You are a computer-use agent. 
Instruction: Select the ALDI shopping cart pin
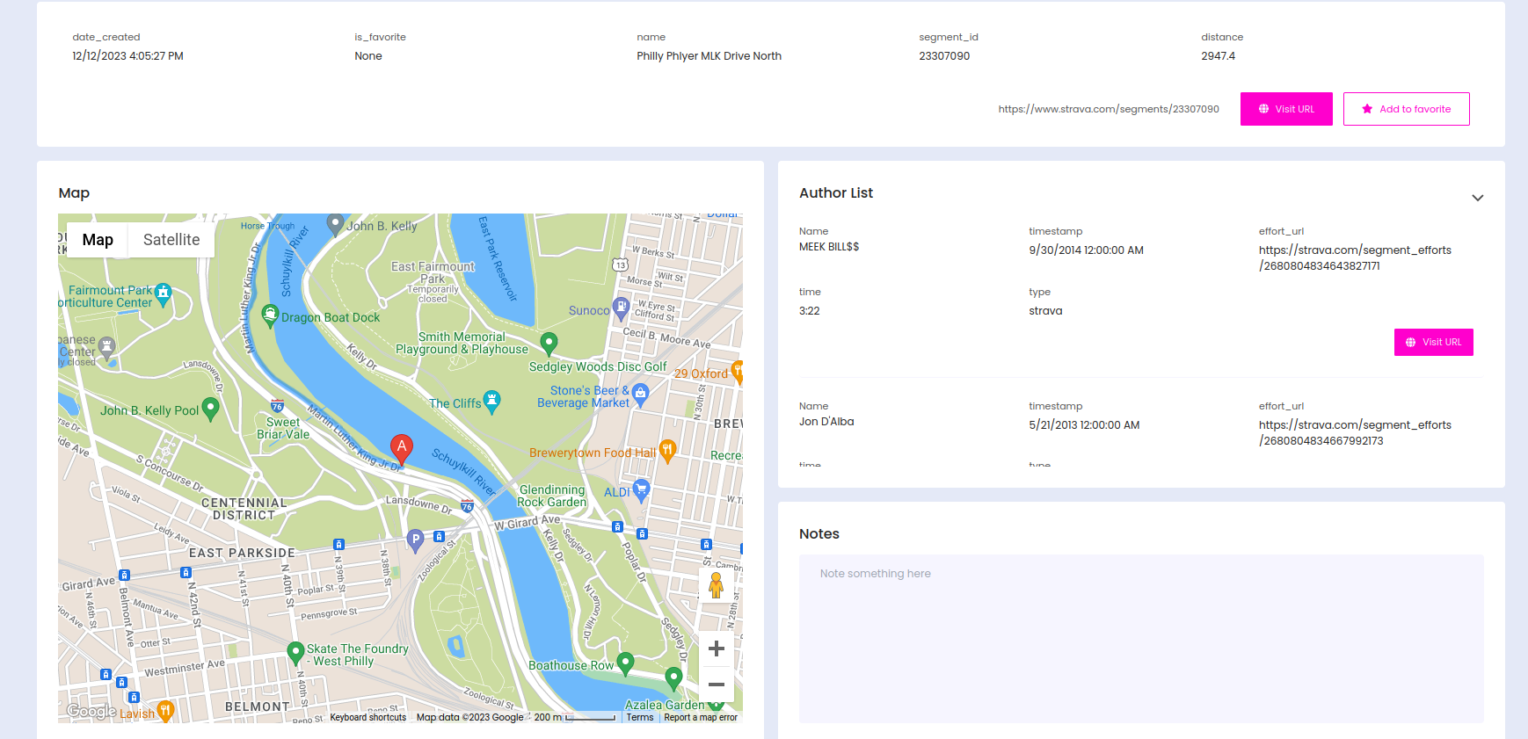[642, 490]
